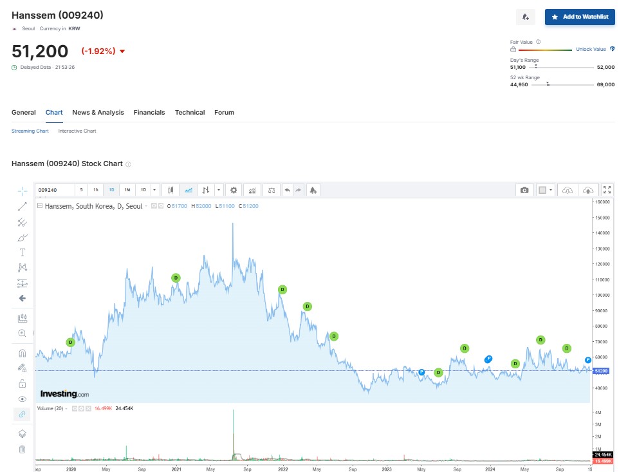Collapse the Hanssem legend box
619x472 pixels.
(x=40, y=206)
